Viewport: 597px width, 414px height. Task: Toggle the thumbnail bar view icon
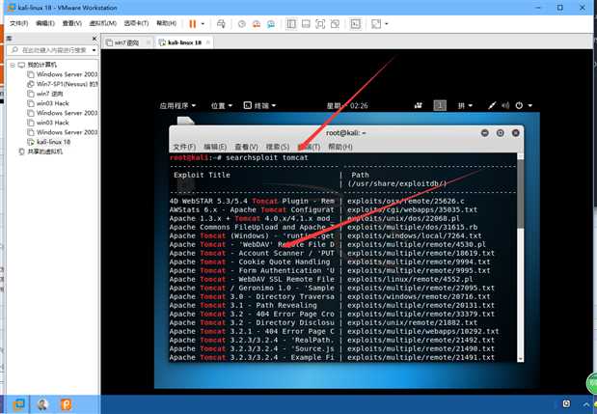[306, 24]
